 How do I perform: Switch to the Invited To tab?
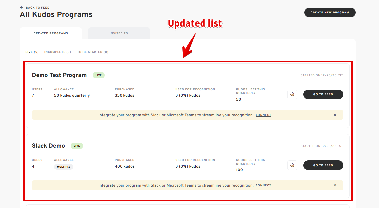(x=119, y=33)
